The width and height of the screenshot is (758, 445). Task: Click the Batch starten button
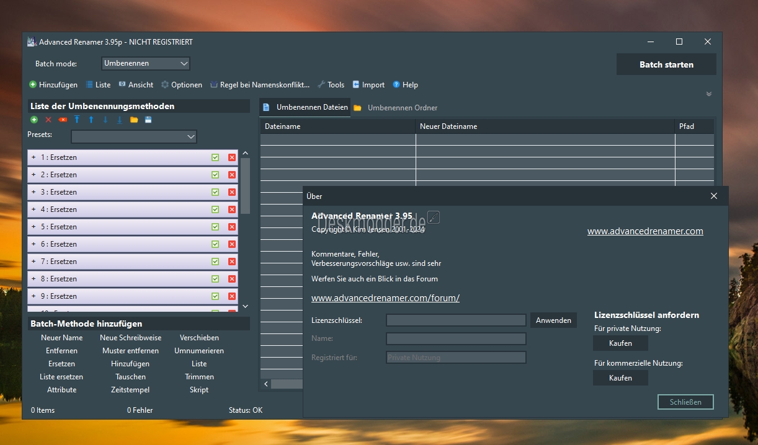pyautogui.click(x=666, y=64)
